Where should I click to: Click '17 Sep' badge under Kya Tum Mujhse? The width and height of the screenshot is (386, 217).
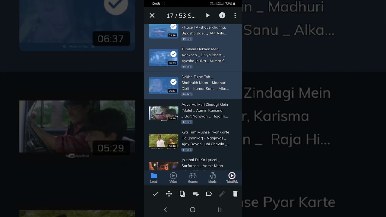pyautogui.click(x=187, y=150)
